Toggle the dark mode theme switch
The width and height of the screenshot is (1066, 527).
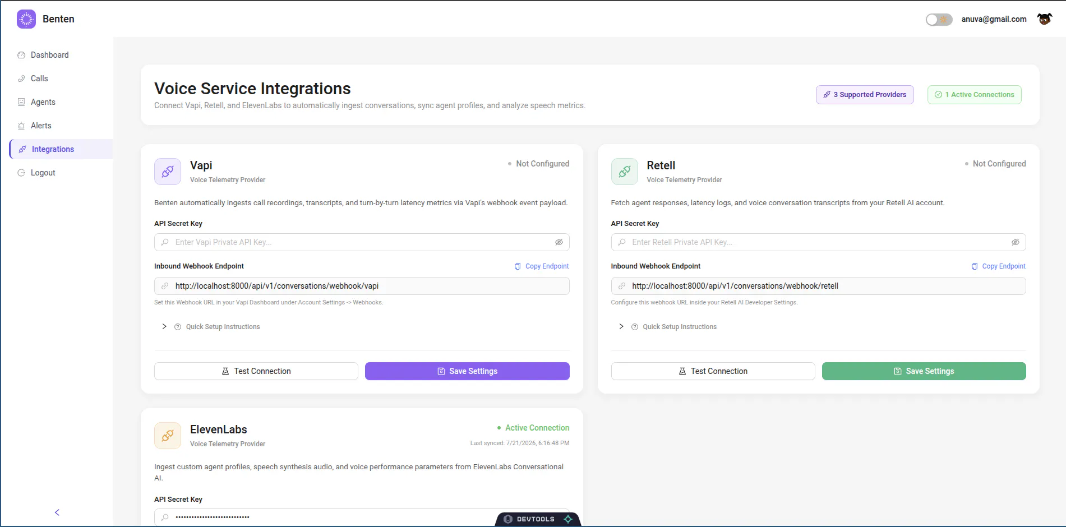(939, 20)
